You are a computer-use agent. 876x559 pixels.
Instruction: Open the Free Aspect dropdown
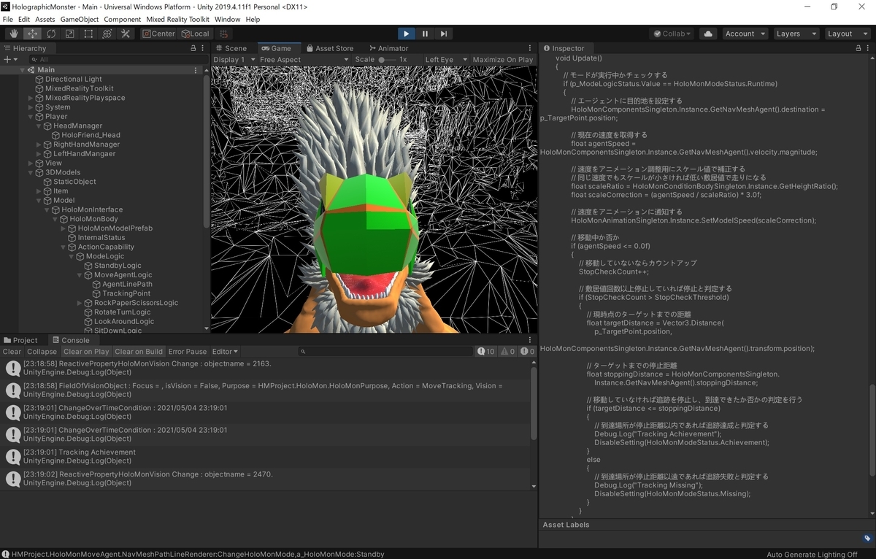[303, 59]
